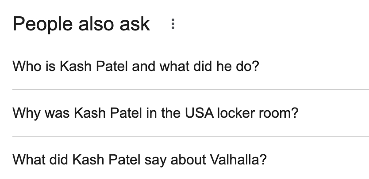Click the question beginning "What did Kash Patel"
The width and height of the screenshot is (369, 179).
pos(139,159)
